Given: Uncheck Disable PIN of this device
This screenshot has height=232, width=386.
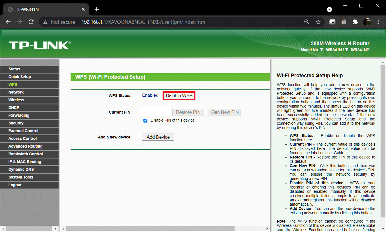Looking at the screenshot, I should [x=145, y=120].
